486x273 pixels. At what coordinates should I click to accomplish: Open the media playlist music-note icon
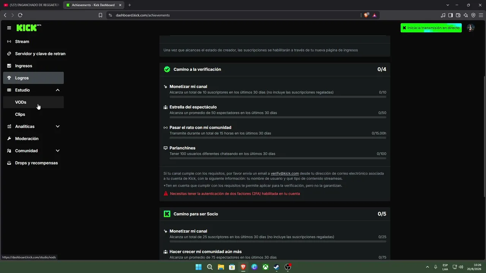tap(443, 15)
